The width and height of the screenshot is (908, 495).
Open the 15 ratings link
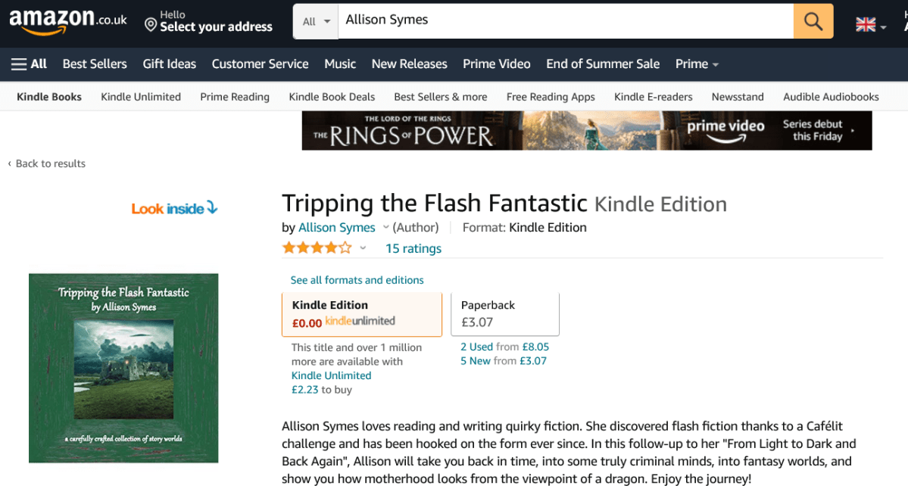(413, 248)
